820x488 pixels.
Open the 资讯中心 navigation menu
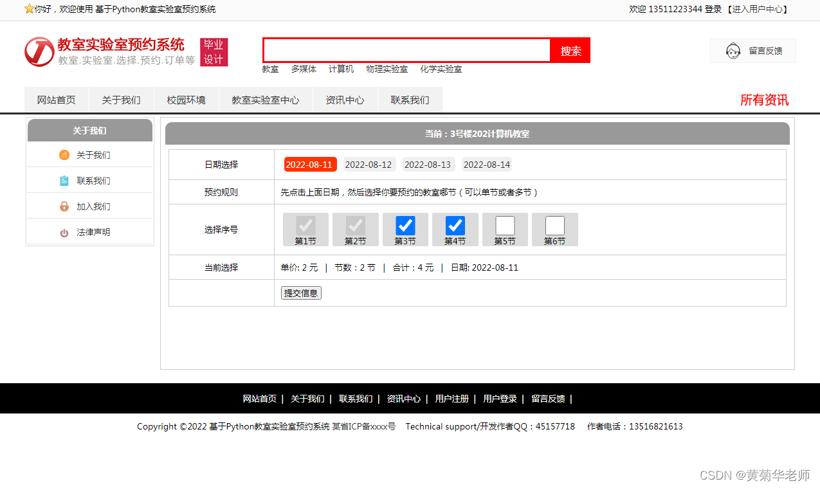[345, 100]
